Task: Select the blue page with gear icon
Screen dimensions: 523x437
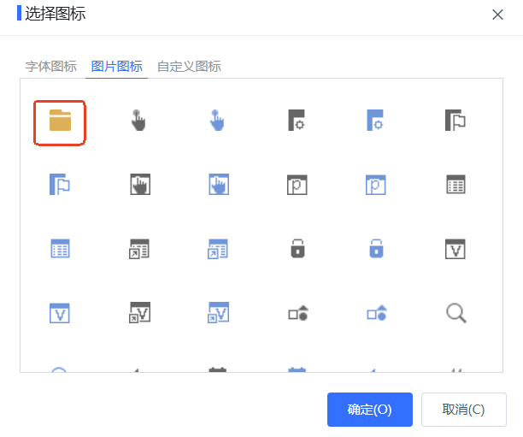Action: [x=375, y=121]
